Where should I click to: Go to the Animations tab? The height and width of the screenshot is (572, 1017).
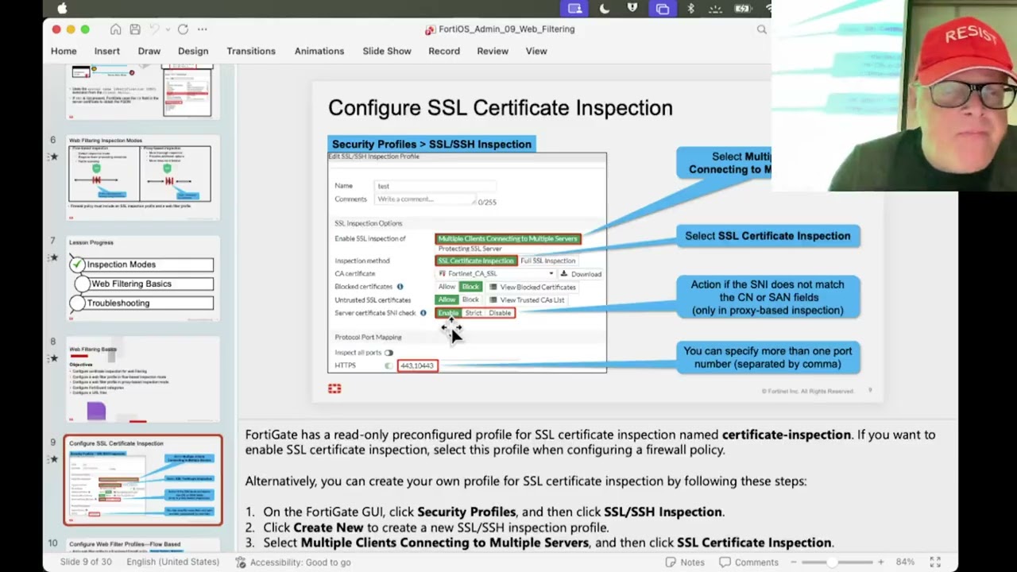coord(319,51)
